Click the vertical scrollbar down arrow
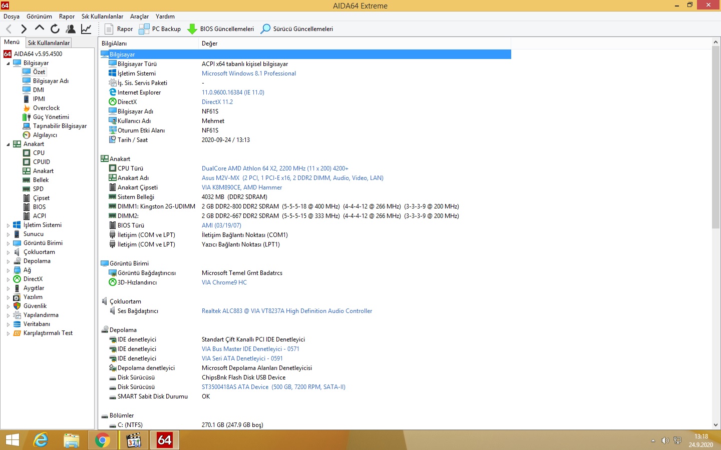Screen dimensions: 721x450 click(x=715, y=425)
